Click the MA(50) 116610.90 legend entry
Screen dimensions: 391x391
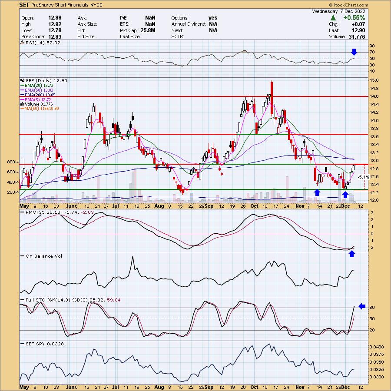(x=42, y=109)
